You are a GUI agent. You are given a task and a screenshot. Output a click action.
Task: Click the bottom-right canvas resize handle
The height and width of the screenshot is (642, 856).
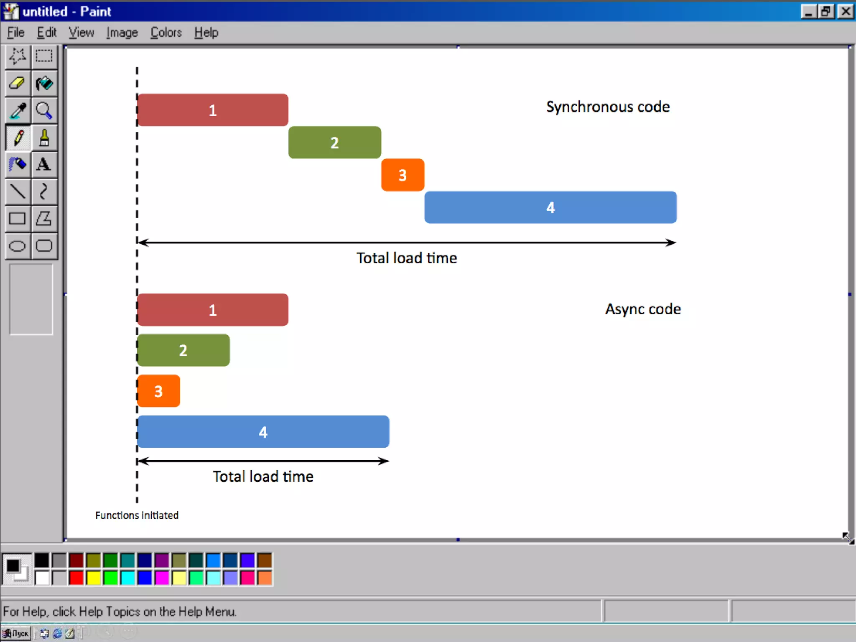[x=850, y=540]
